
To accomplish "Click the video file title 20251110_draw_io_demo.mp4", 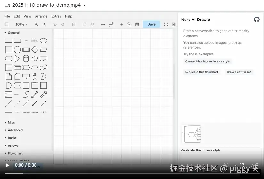I will tap(46, 5).
